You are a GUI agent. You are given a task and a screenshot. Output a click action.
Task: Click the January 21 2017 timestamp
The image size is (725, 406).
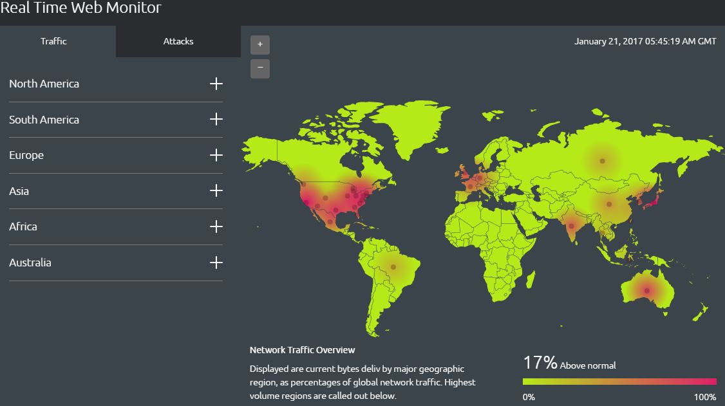[645, 41]
